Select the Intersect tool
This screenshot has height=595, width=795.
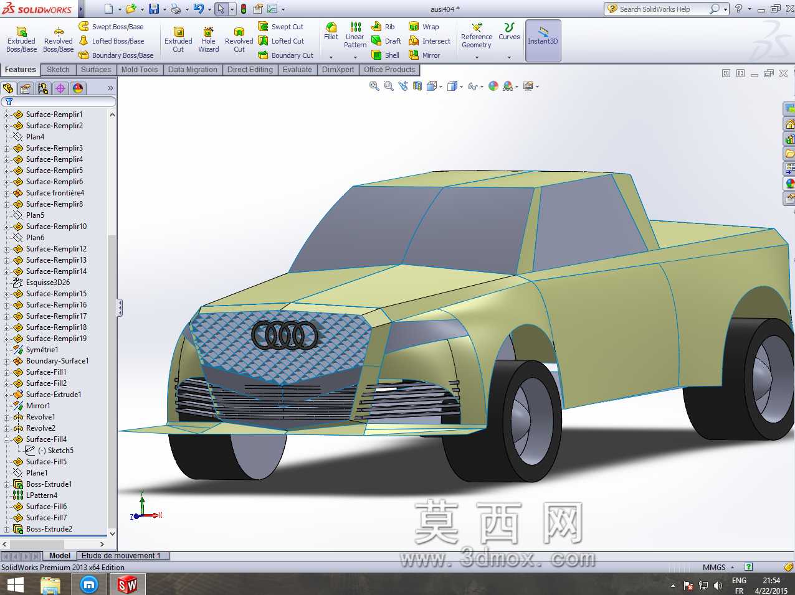pos(429,41)
